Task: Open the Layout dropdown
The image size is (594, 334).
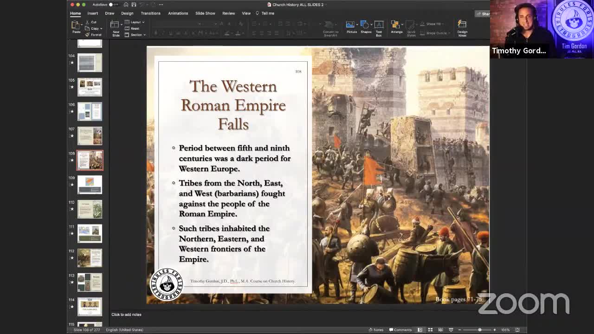Action: coord(135,22)
